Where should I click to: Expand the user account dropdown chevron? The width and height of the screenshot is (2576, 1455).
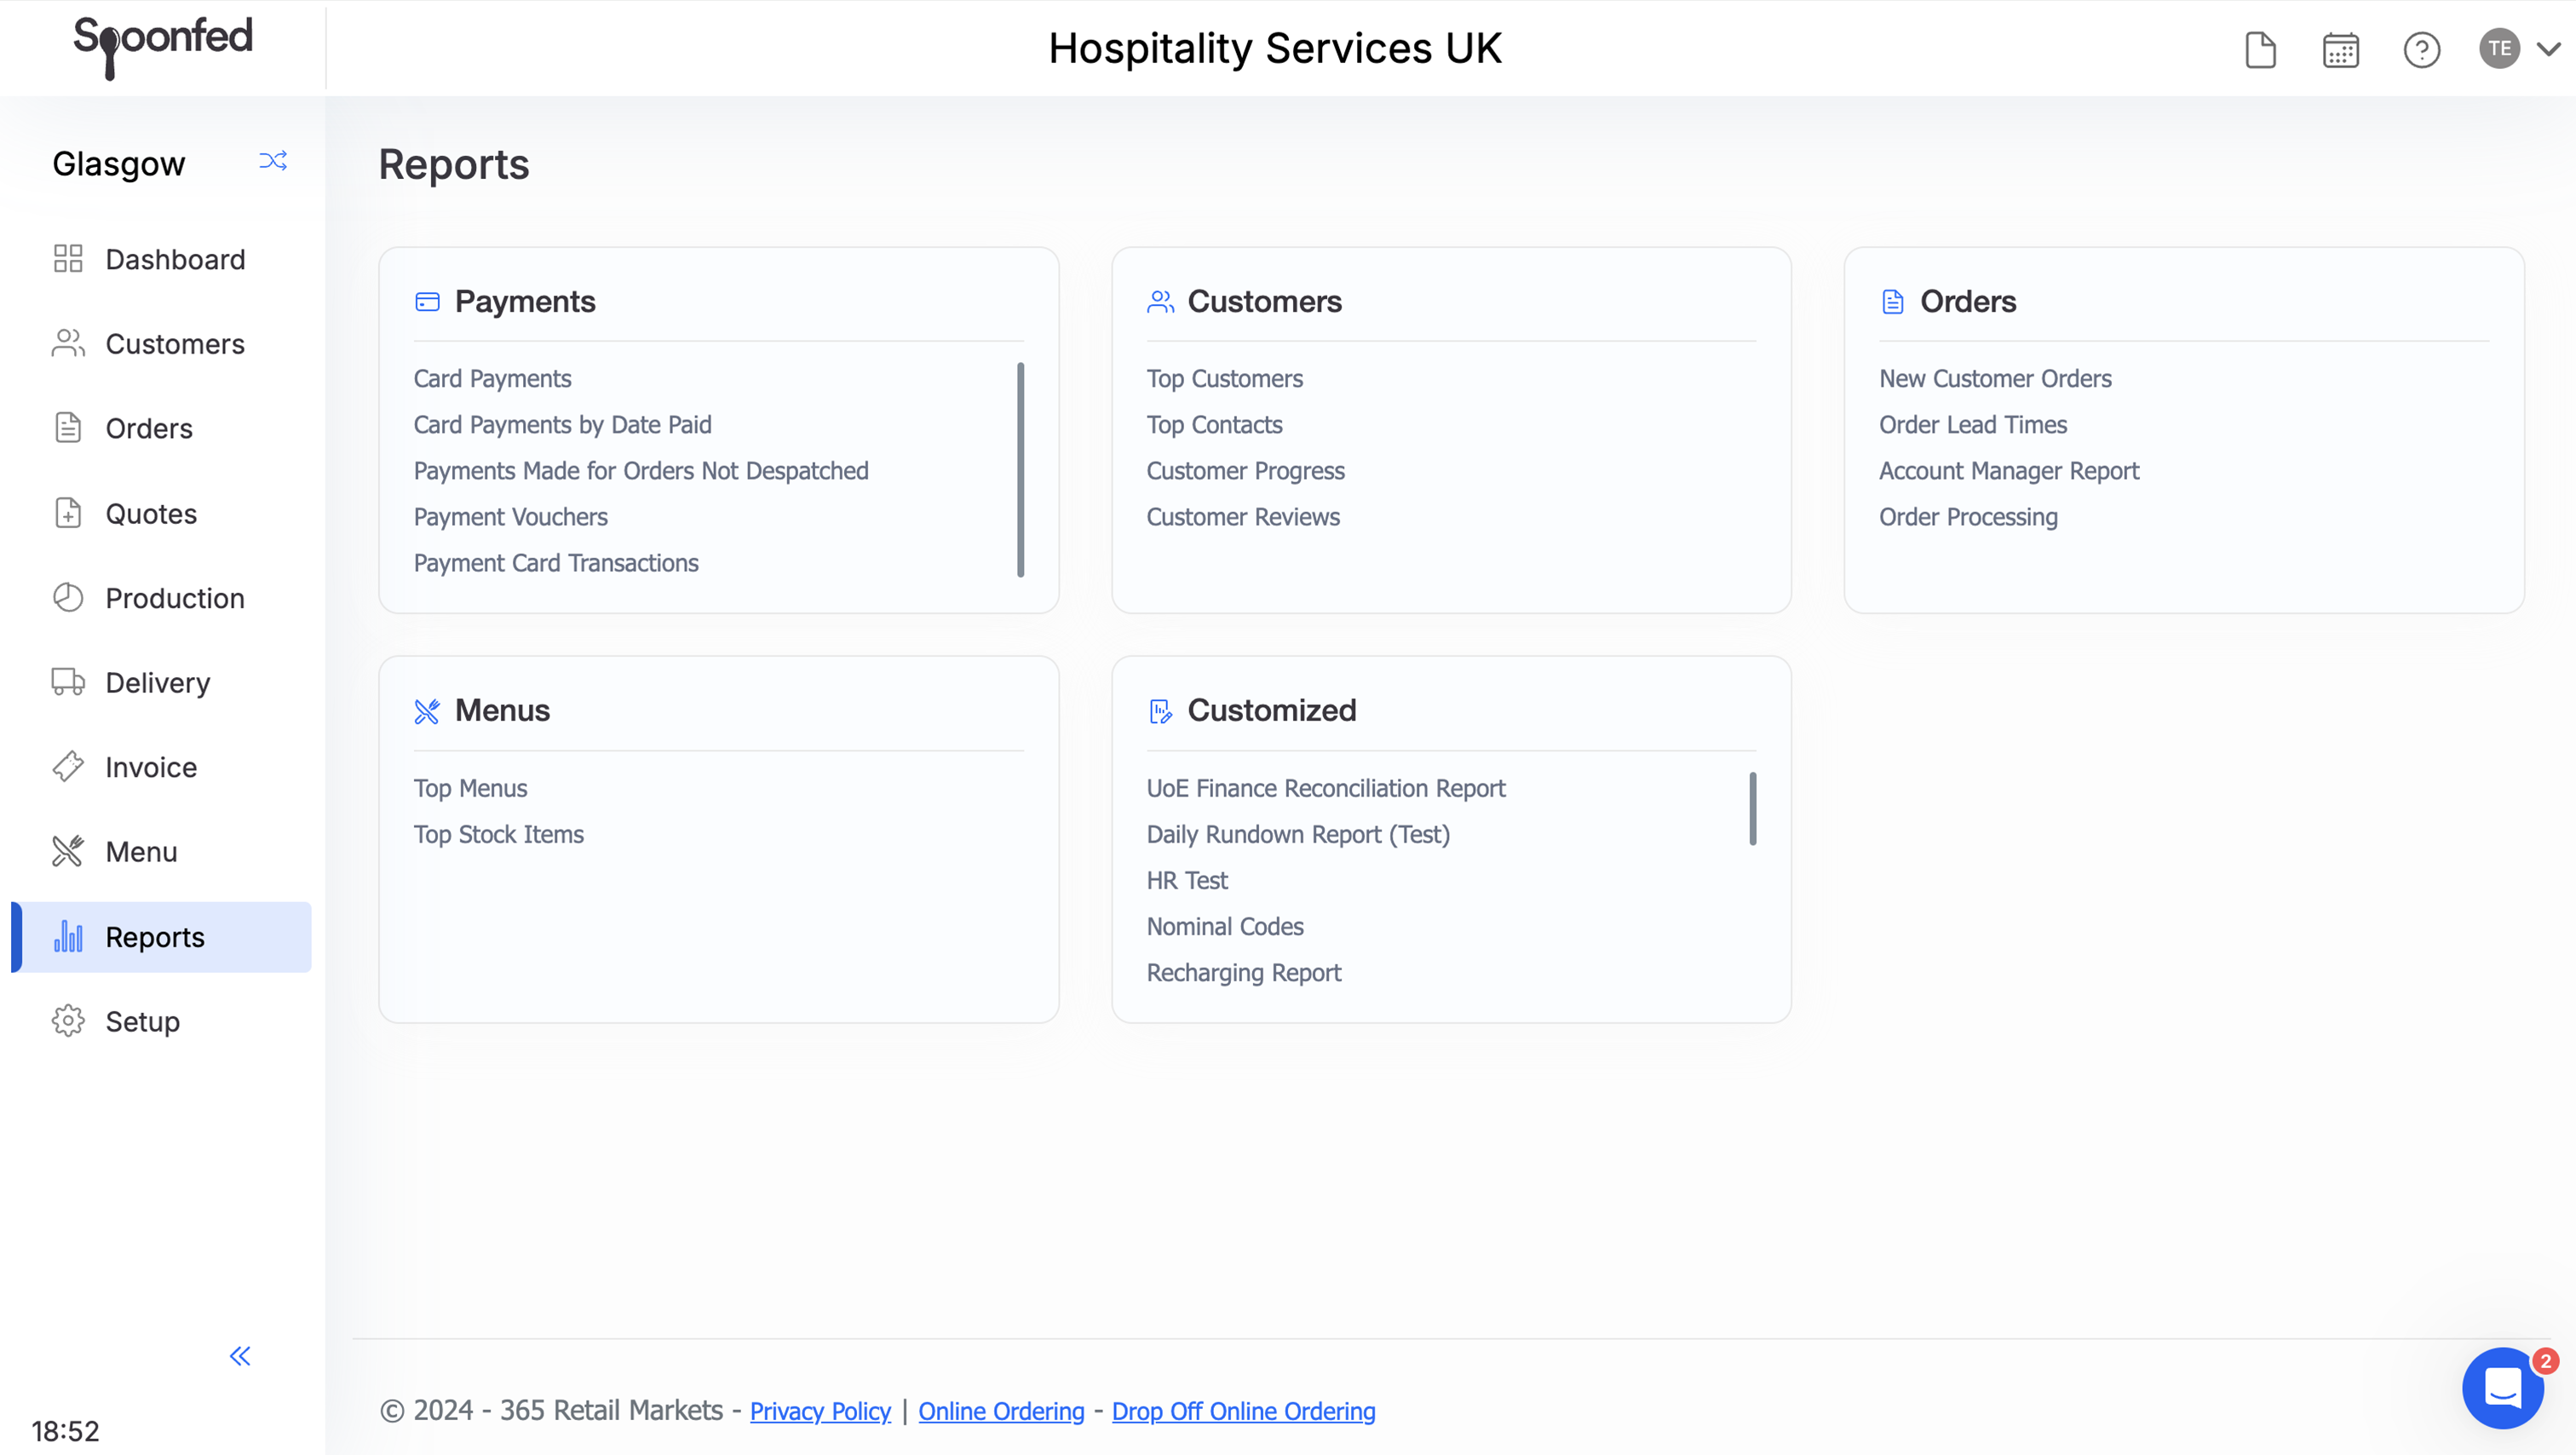(x=2549, y=48)
